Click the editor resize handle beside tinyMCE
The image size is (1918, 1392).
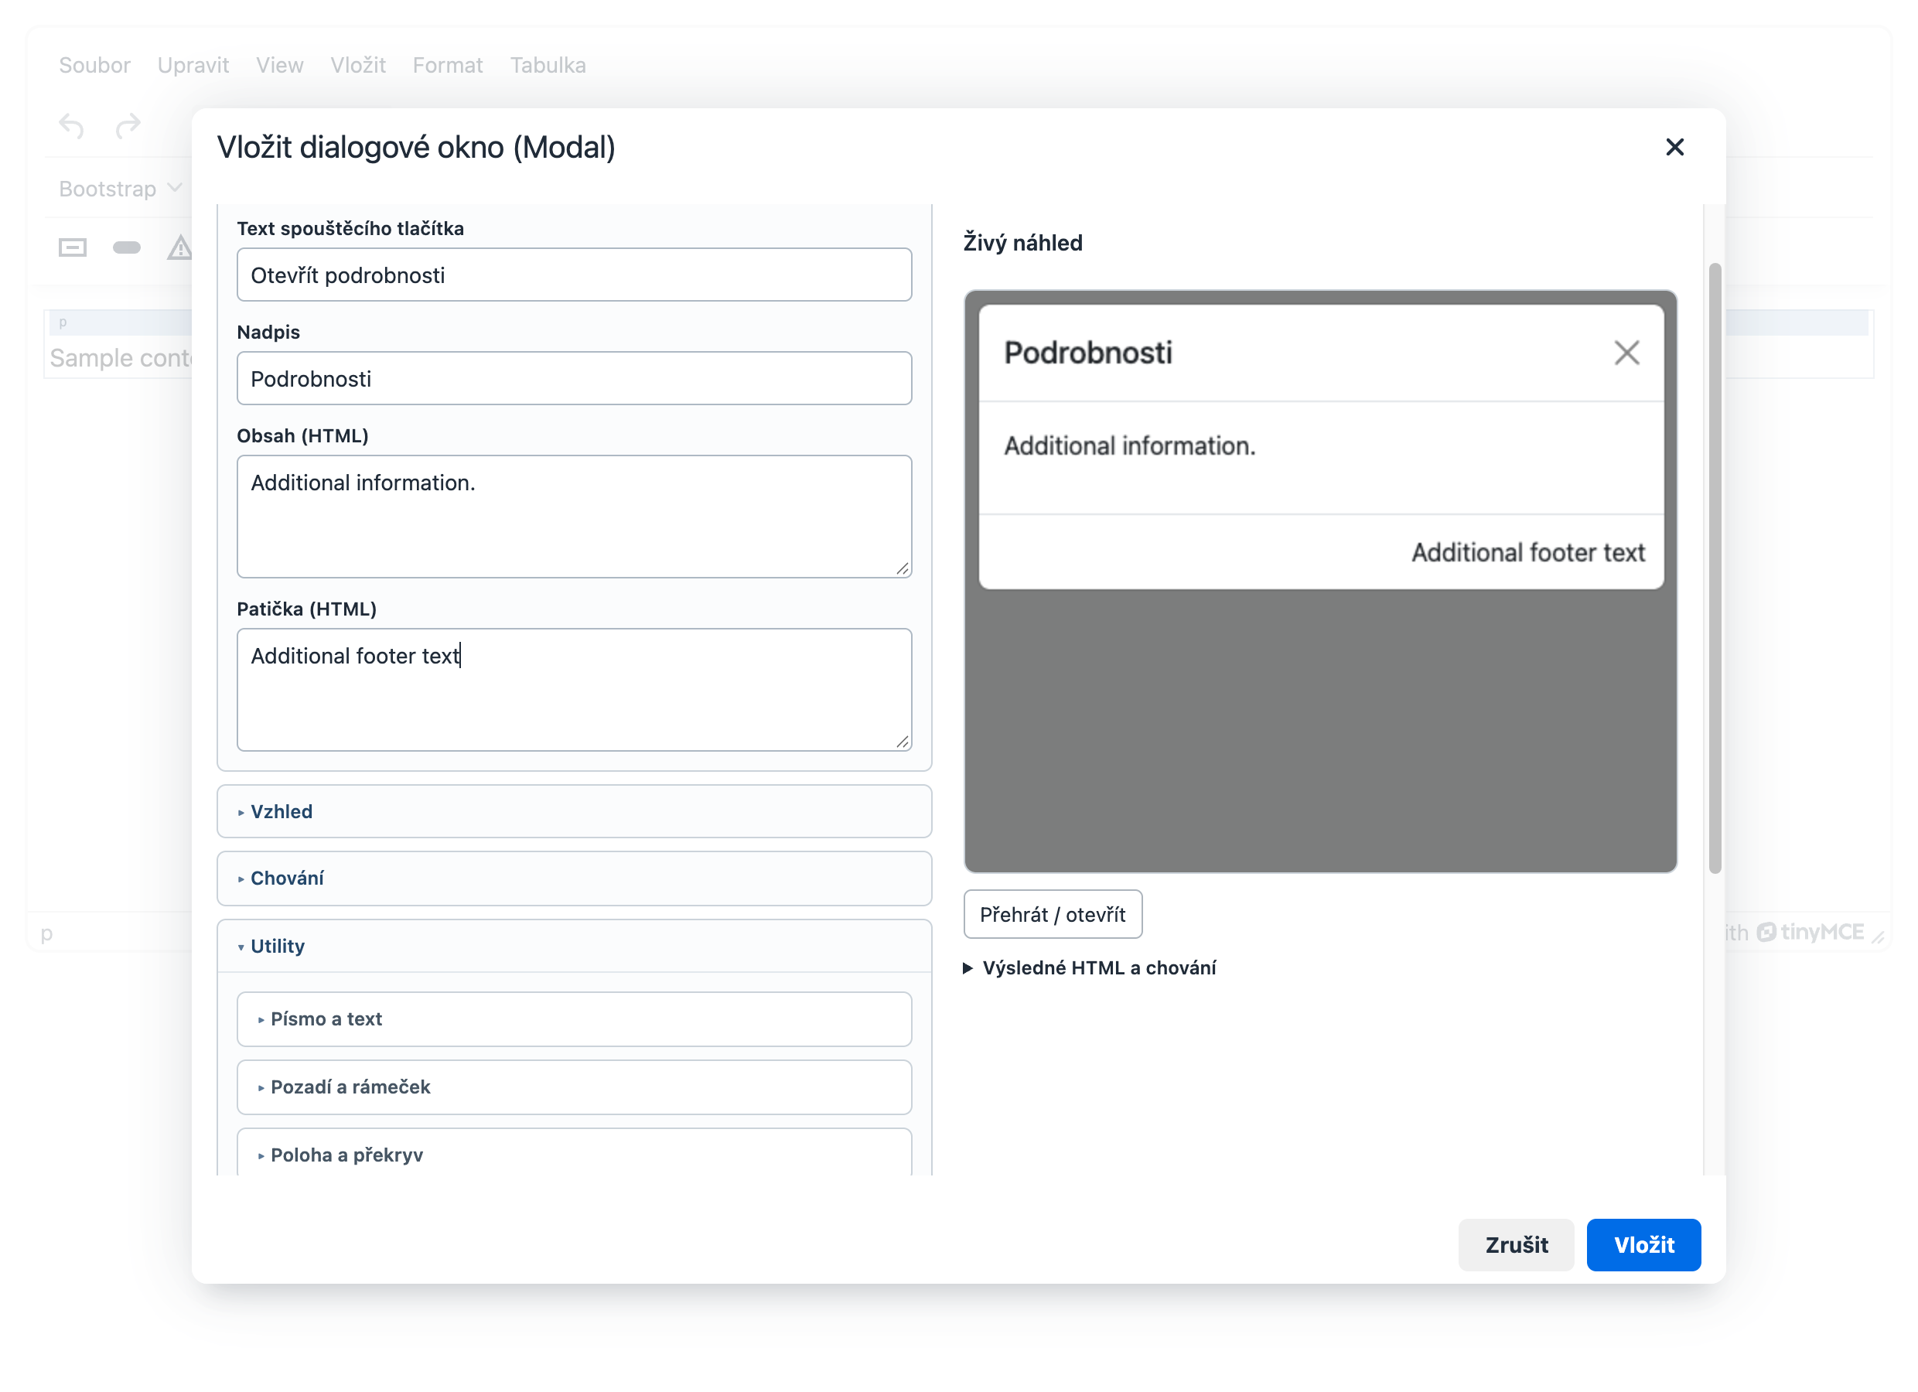[x=1878, y=937]
